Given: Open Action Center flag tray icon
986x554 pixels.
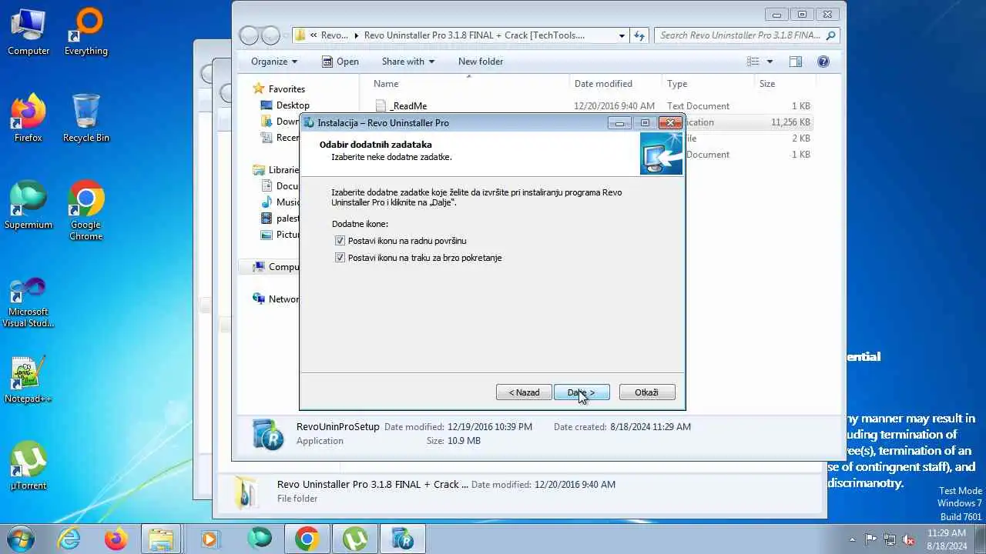Looking at the screenshot, I should [x=871, y=539].
